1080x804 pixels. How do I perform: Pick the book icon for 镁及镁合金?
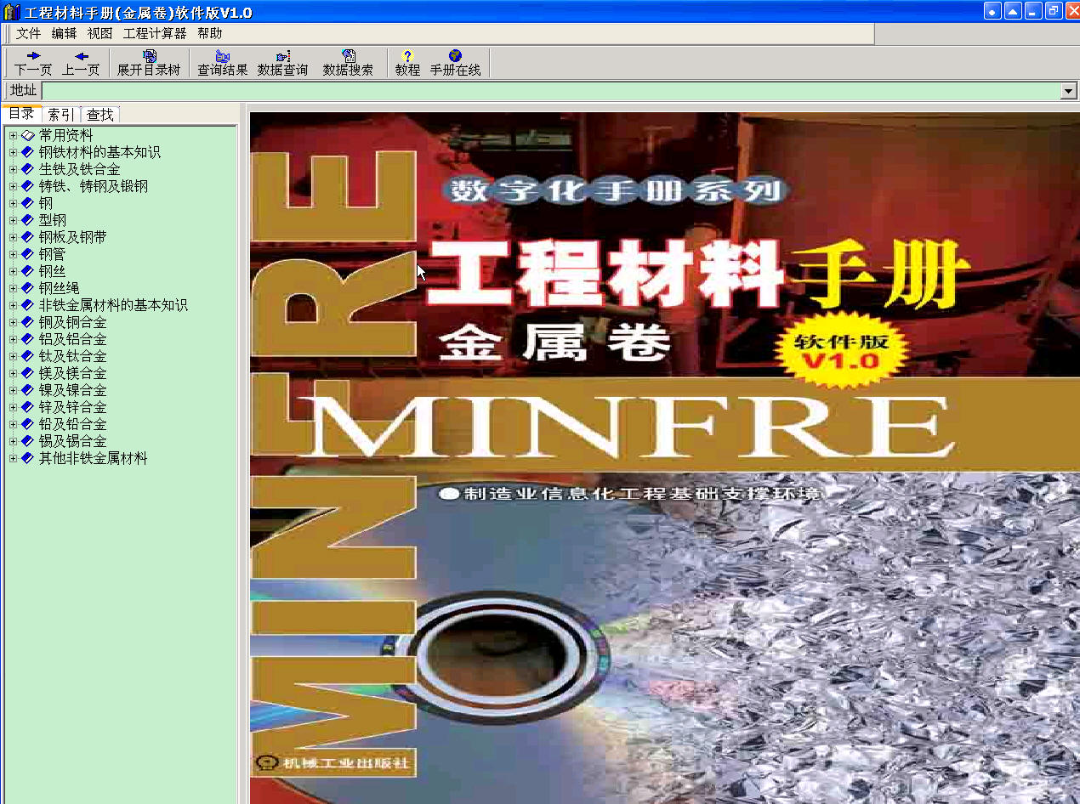[x=27, y=373]
